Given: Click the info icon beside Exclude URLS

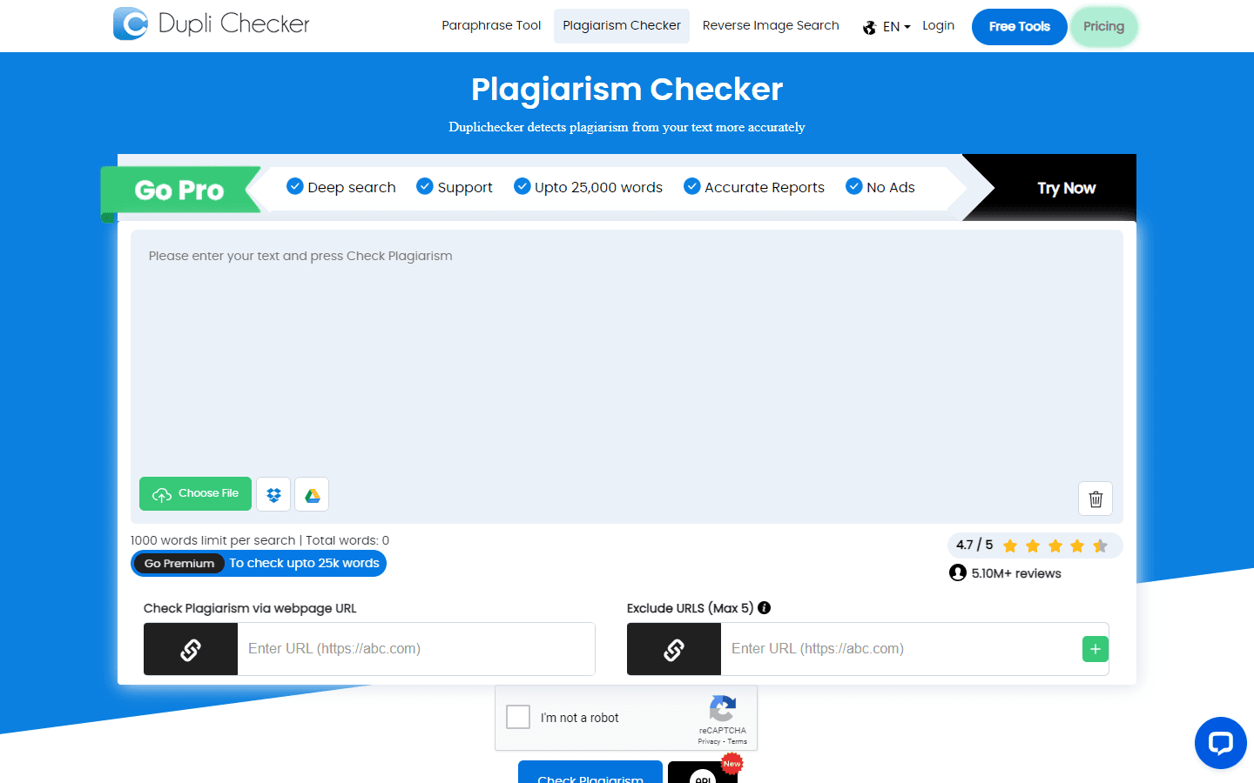Looking at the screenshot, I should [x=764, y=608].
